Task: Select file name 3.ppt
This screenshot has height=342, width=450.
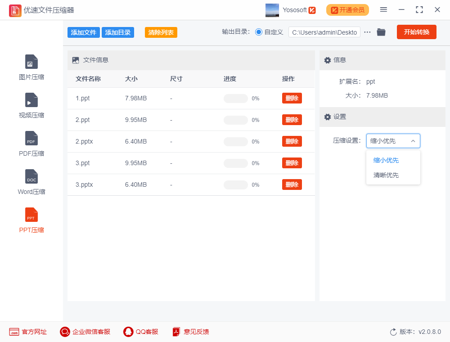Action: pos(83,163)
